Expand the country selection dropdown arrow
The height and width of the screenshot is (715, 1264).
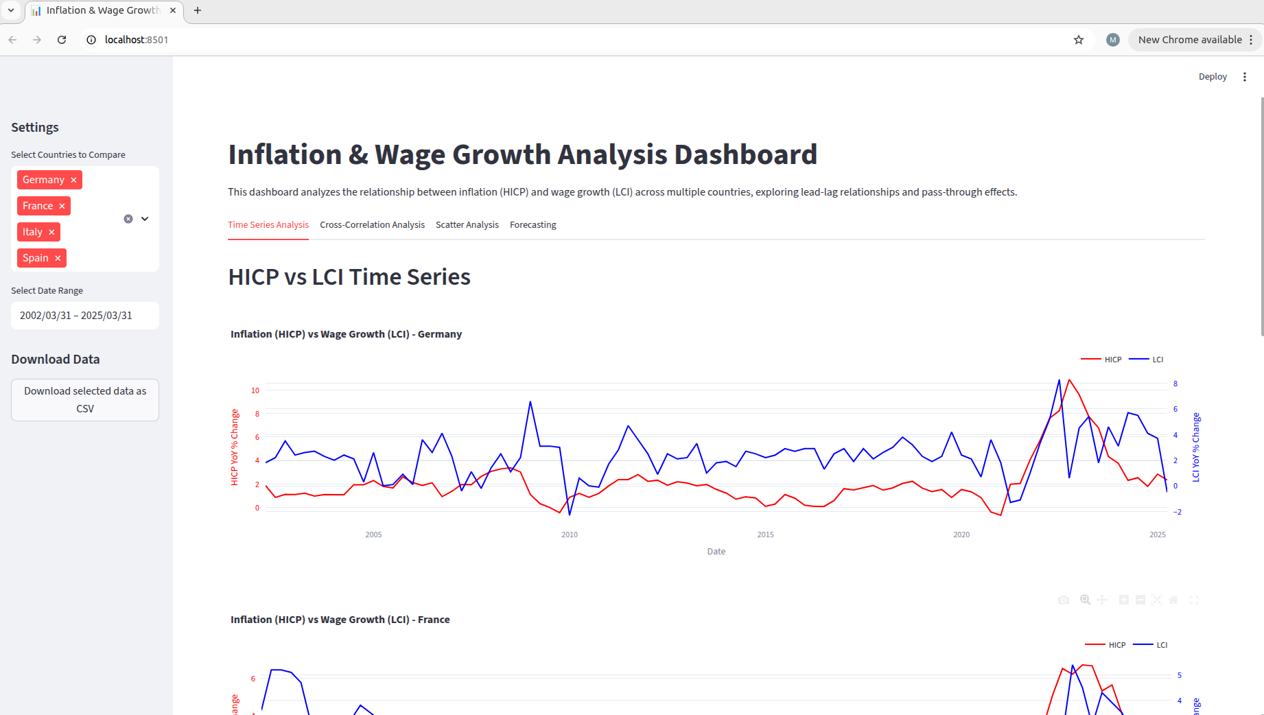point(145,219)
